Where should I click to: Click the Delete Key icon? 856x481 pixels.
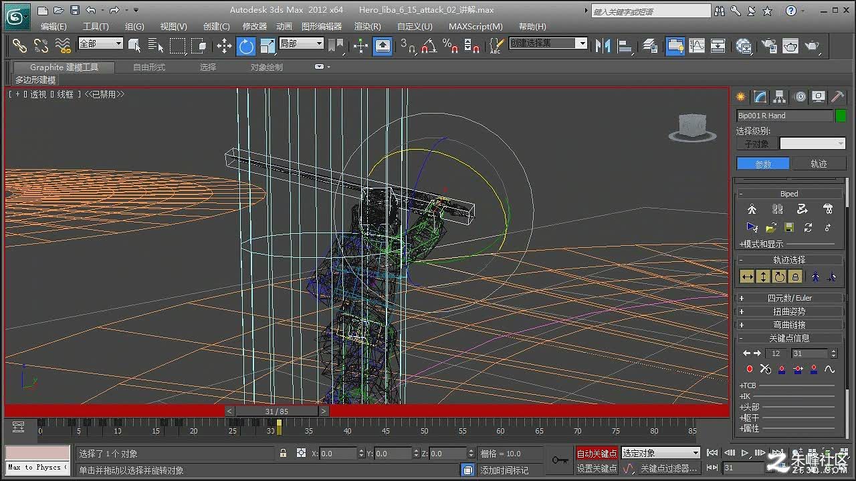click(766, 369)
